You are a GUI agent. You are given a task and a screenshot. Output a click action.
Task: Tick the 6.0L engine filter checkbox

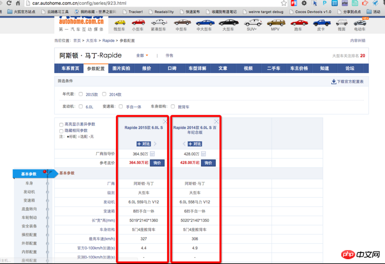point(81,106)
